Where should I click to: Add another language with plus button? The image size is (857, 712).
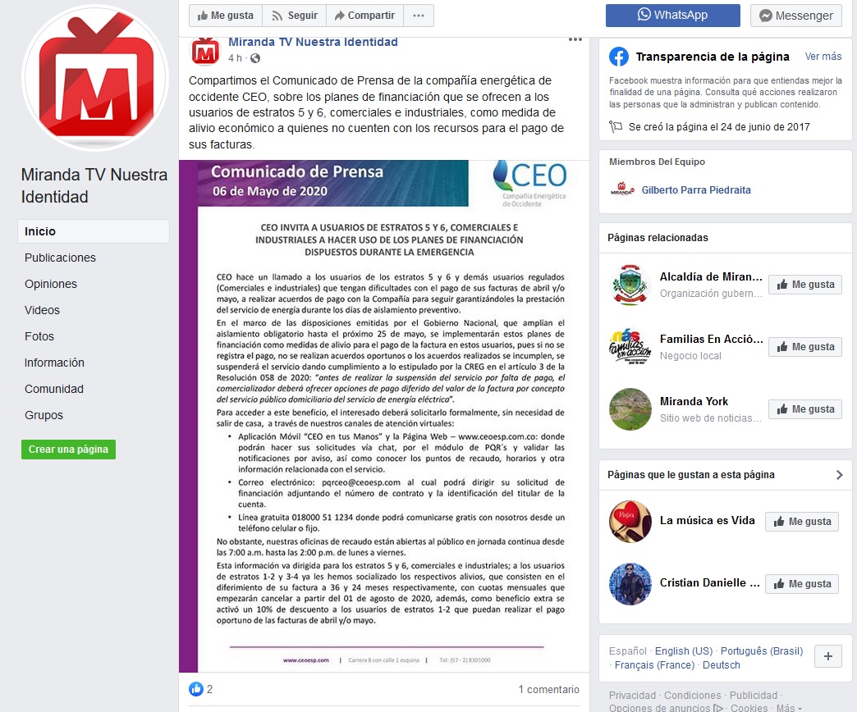pos(828,655)
